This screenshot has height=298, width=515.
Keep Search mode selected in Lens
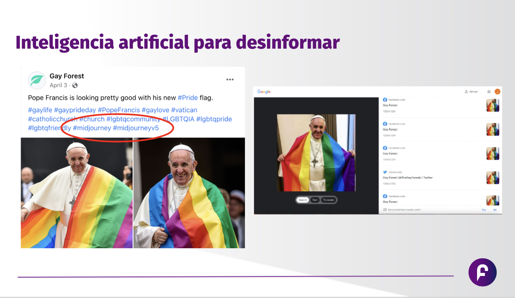pos(303,200)
